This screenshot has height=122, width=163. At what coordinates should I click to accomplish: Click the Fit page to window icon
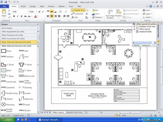pyautogui.click(x=151, y=115)
